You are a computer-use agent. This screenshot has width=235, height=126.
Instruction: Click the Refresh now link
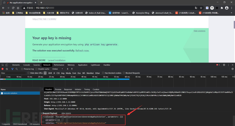pyautogui.click(x=82, y=50)
